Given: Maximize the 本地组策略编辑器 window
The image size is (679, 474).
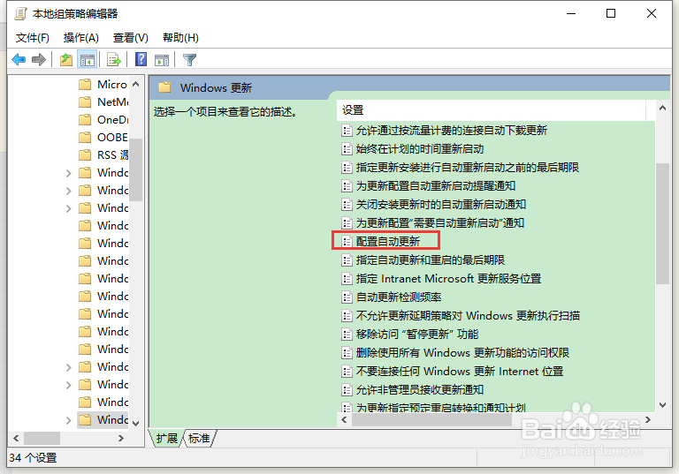Looking at the screenshot, I should (611, 14).
